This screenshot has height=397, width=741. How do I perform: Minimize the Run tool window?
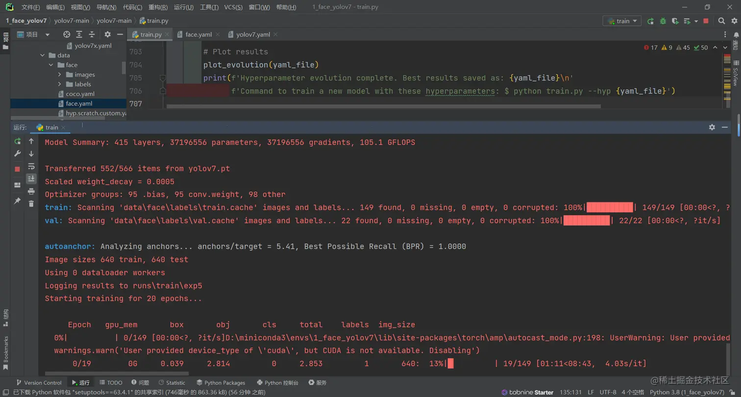tap(725, 127)
